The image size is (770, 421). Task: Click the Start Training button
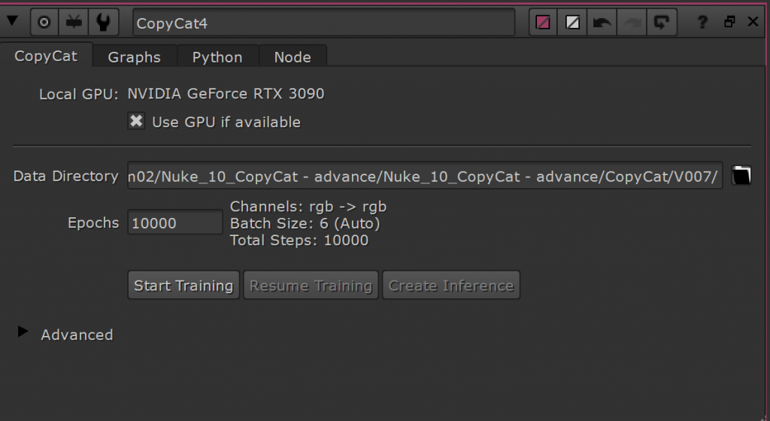tap(183, 285)
